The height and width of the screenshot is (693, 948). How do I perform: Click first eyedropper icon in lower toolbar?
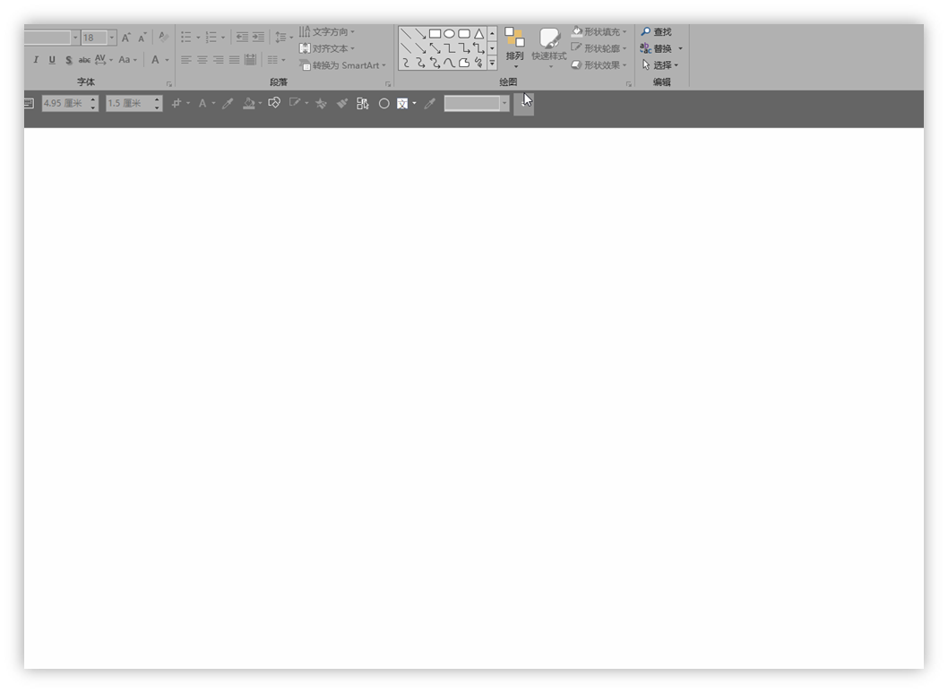228,103
